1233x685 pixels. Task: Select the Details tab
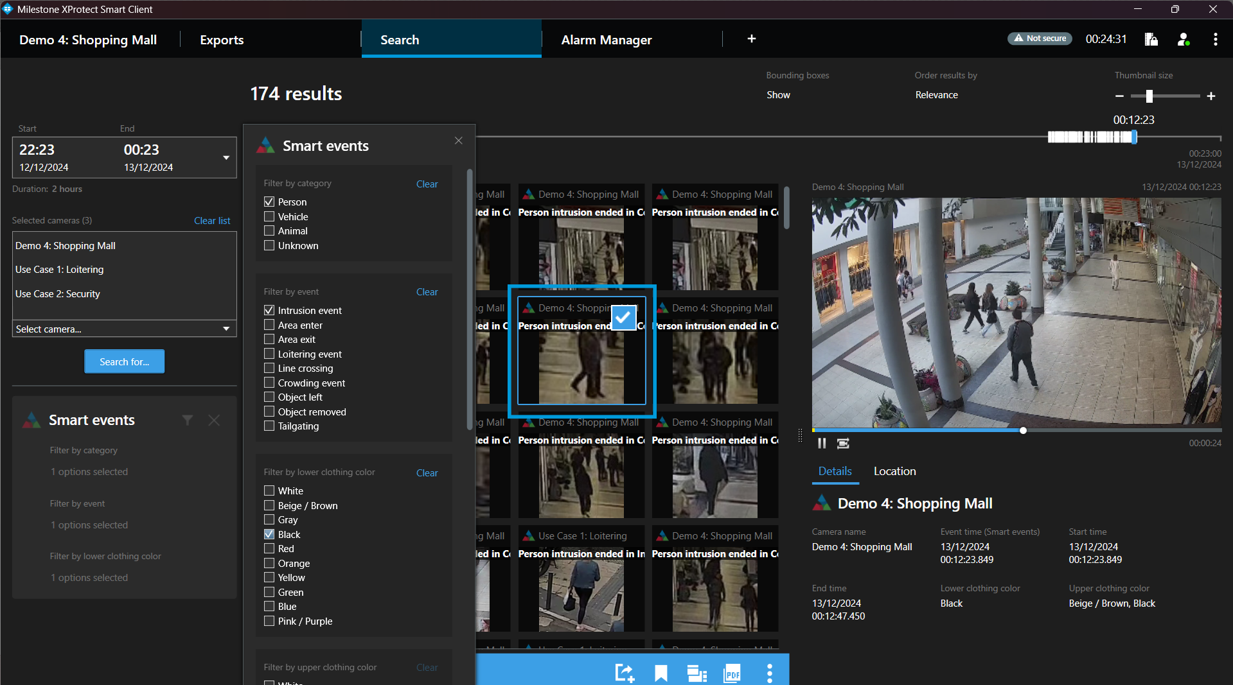pos(835,471)
